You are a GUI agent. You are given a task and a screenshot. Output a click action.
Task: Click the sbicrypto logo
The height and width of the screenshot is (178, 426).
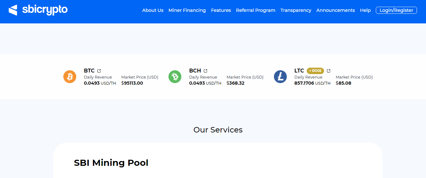coord(38,10)
